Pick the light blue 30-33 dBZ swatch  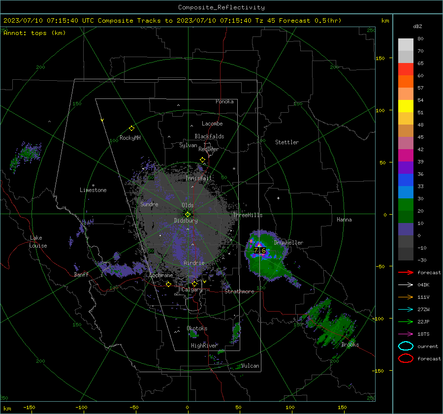point(406,192)
